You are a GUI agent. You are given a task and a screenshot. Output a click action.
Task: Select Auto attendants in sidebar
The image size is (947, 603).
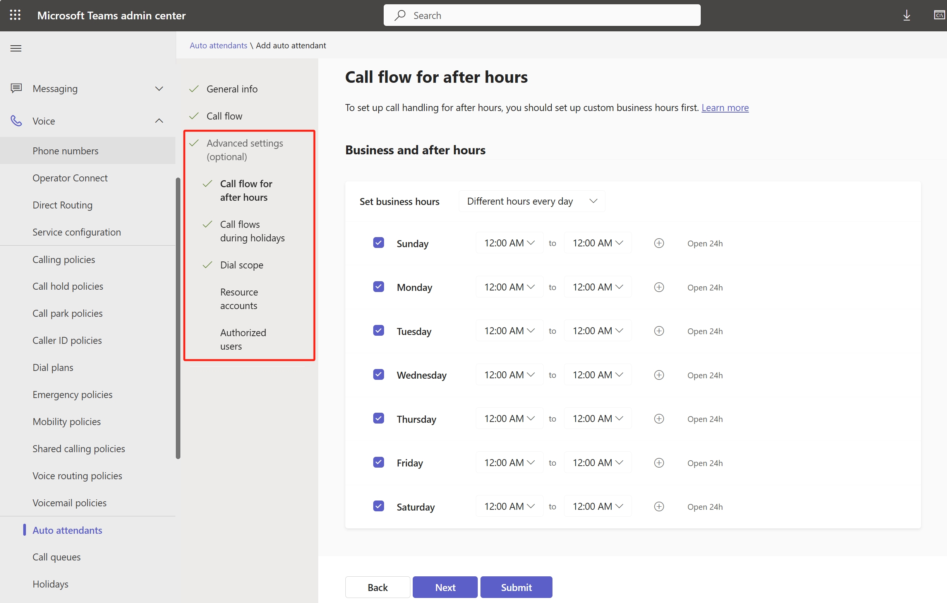click(x=67, y=530)
